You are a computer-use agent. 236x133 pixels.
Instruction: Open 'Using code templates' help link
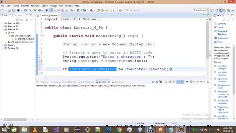click(222, 102)
